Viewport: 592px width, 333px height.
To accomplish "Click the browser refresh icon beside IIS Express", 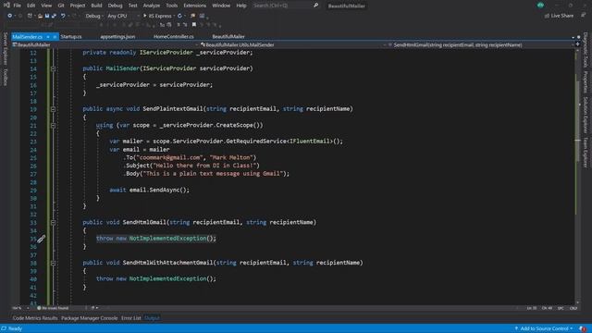I will (x=179, y=16).
